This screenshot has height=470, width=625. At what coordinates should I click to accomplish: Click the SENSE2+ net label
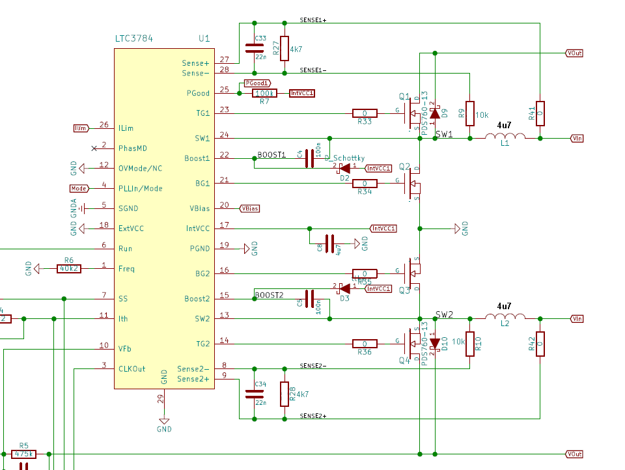coord(313,416)
